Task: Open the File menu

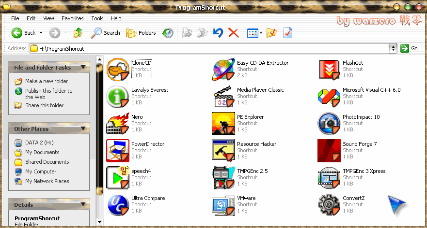Action: [x=15, y=18]
